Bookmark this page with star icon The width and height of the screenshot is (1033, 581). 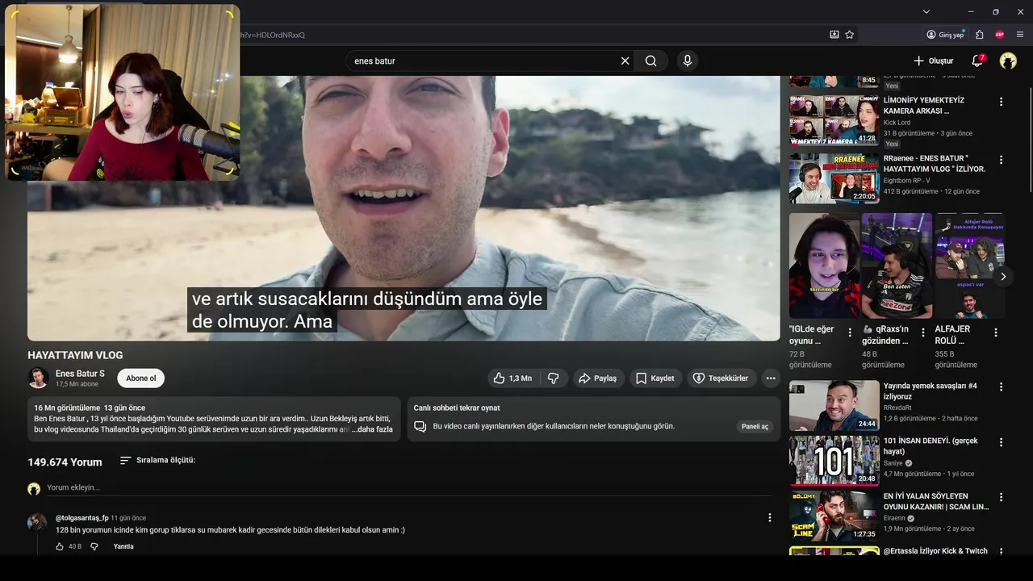click(x=850, y=35)
